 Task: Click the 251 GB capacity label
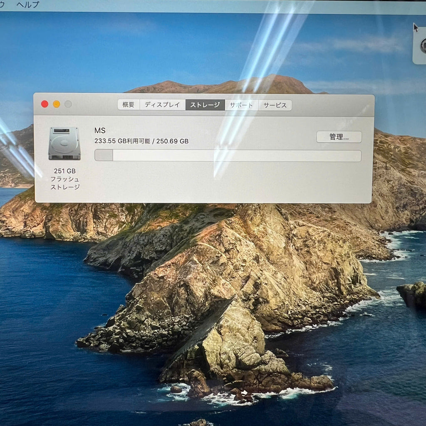click(x=64, y=171)
